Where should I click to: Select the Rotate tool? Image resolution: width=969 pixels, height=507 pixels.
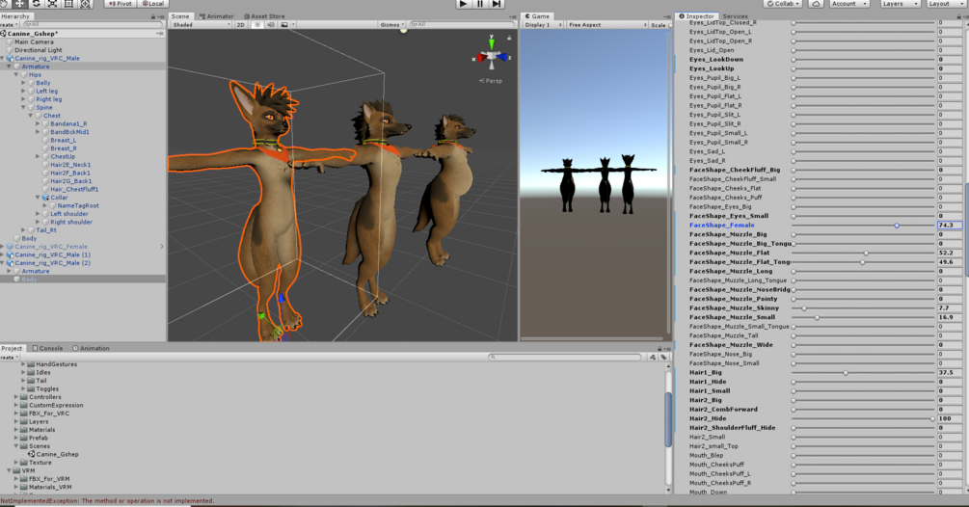click(x=36, y=3)
